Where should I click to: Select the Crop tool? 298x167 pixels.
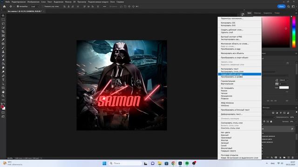(x=3, y=32)
